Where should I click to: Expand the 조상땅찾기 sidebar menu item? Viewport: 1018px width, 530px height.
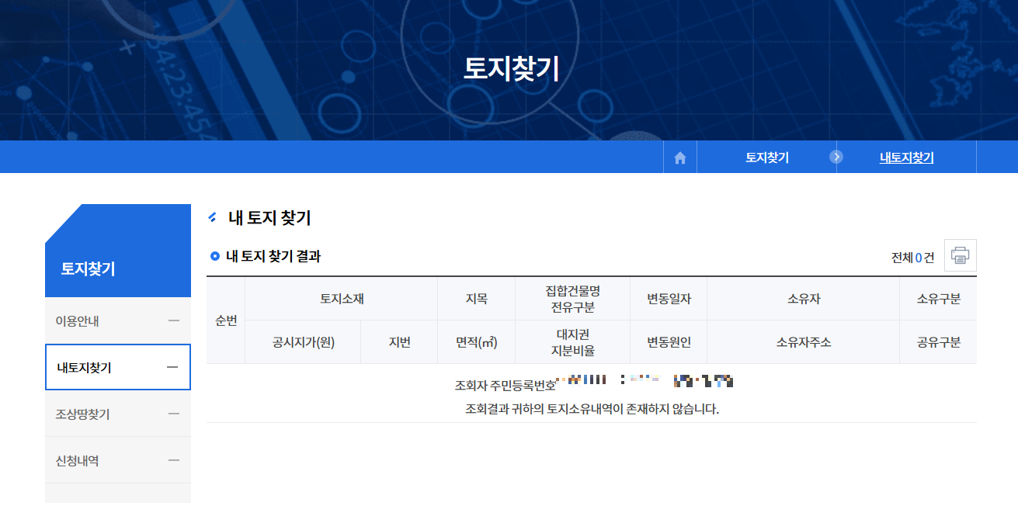117,414
